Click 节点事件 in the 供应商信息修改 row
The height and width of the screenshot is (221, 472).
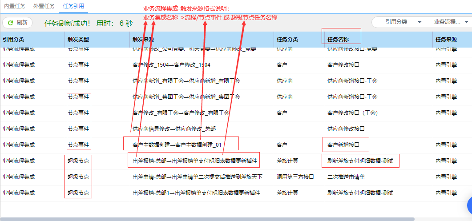pos(78,129)
